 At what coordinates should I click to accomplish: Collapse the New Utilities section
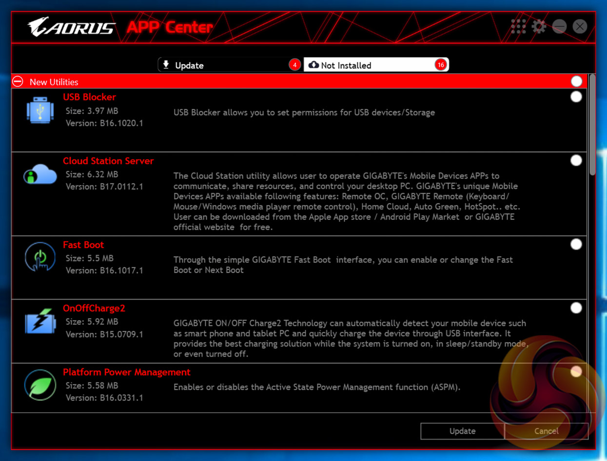click(18, 81)
